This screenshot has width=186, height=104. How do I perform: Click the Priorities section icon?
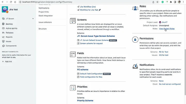[x=73, y=88]
